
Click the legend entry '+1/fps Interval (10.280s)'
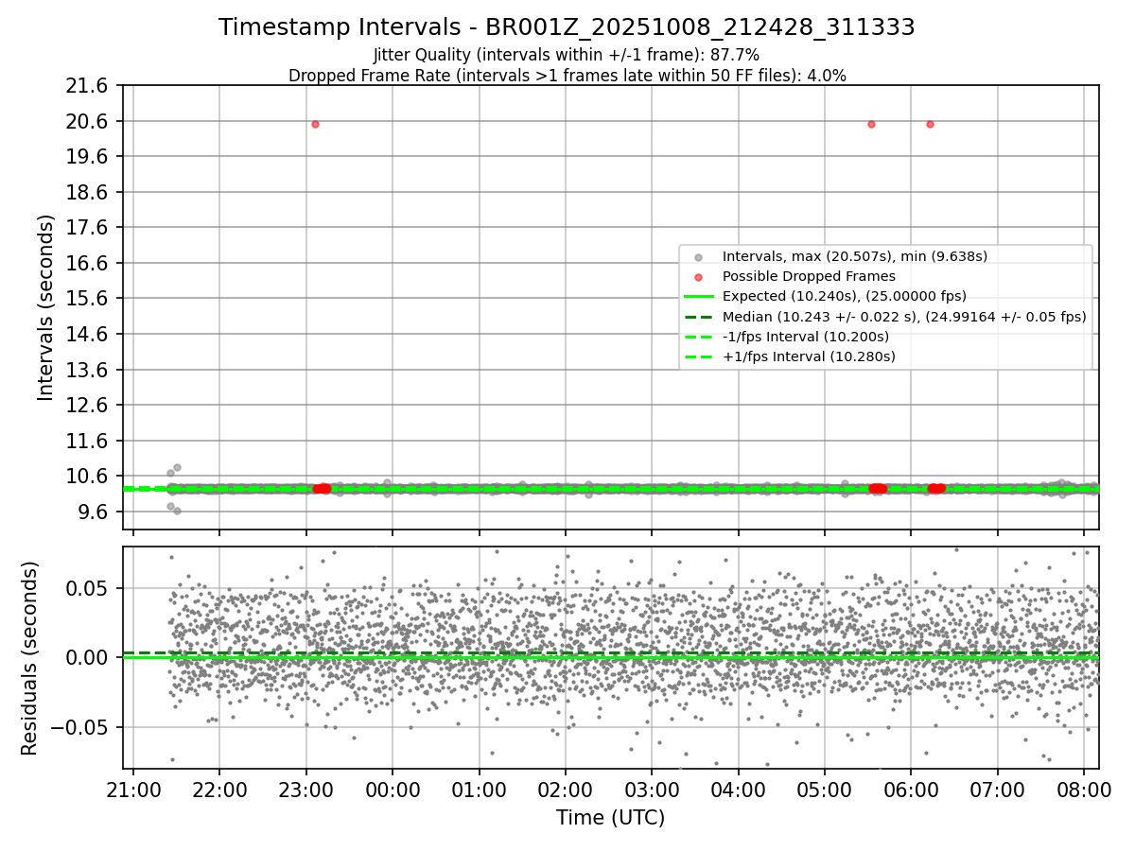809,356
